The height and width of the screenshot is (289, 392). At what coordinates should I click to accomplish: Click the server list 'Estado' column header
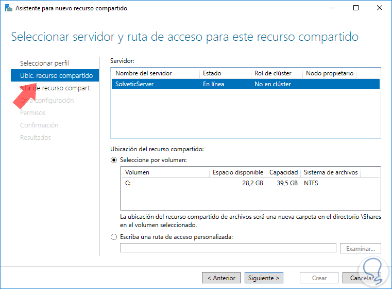coord(225,73)
